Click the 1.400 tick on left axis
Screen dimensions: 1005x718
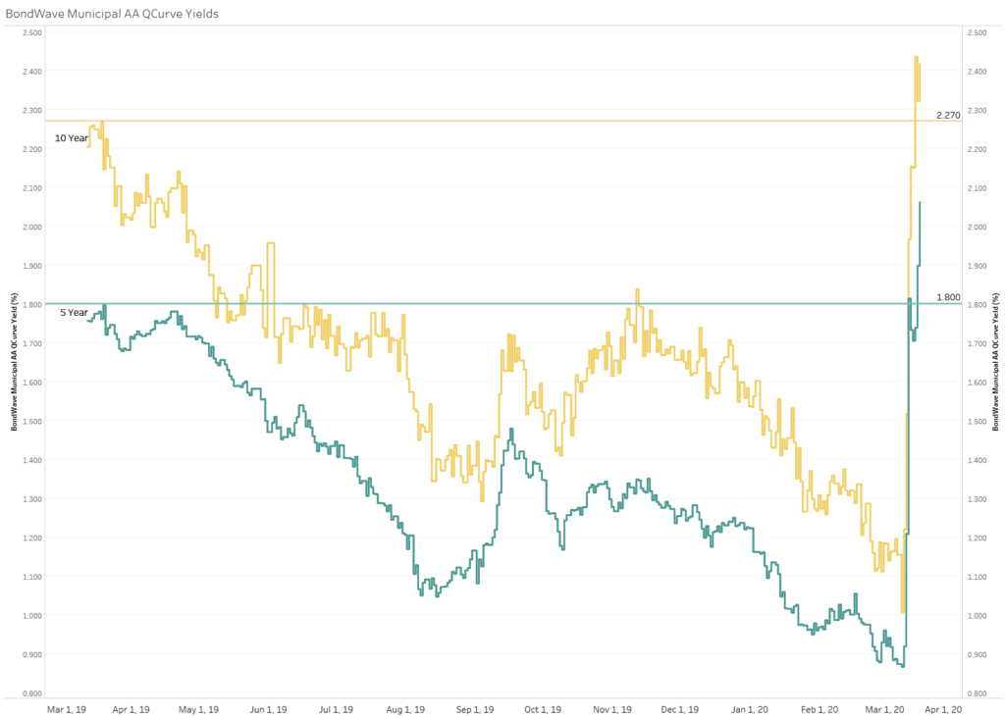click(32, 460)
